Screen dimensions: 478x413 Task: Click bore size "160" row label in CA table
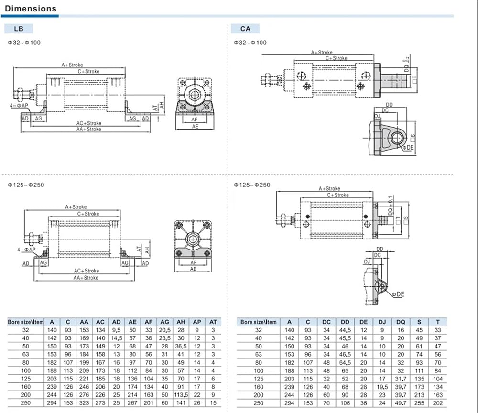point(259,387)
